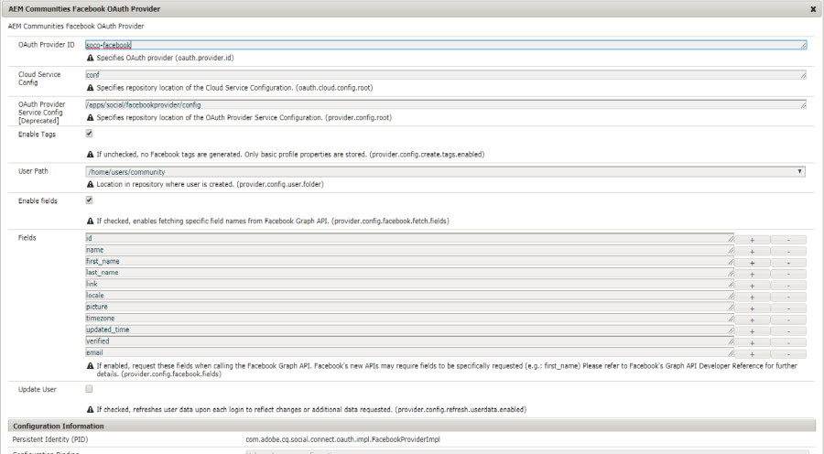Edit the 'first_name' field entry
The width and height of the screenshot is (824, 454).
(x=409, y=262)
